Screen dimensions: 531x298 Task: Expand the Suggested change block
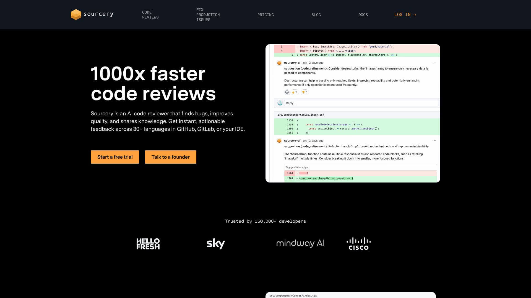pyautogui.click(x=296, y=167)
